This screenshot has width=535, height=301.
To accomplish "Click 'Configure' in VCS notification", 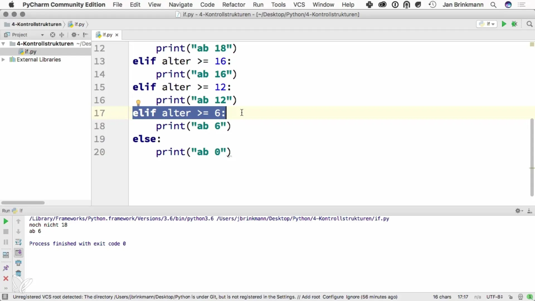I will pyautogui.click(x=333, y=297).
